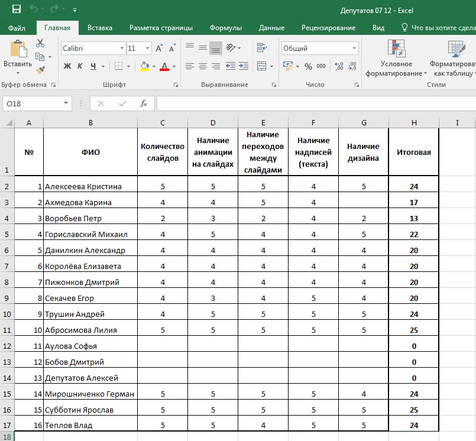The height and width of the screenshot is (441, 476).
Task: Switch to the Рецензирование tab
Action: (x=328, y=28)
